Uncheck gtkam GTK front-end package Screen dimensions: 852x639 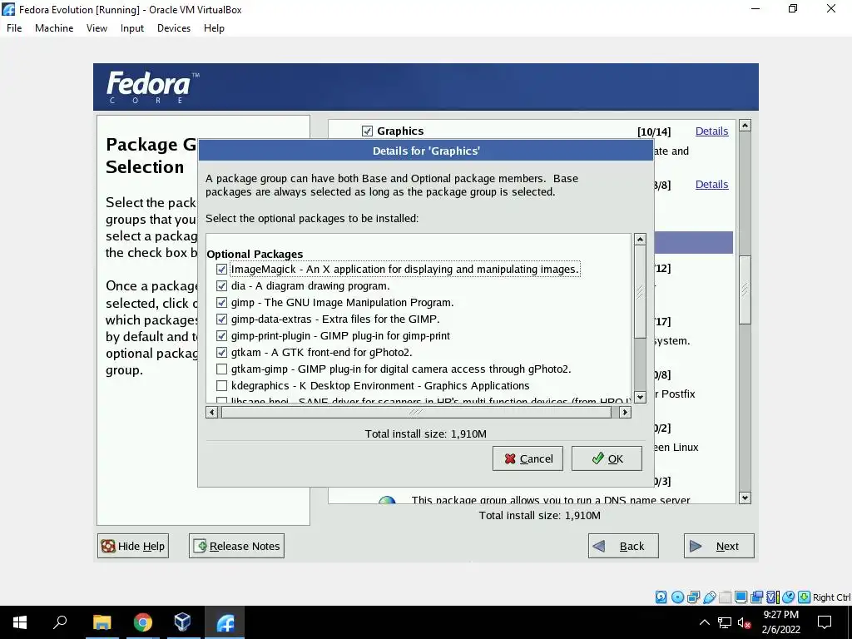pos(221,353)
